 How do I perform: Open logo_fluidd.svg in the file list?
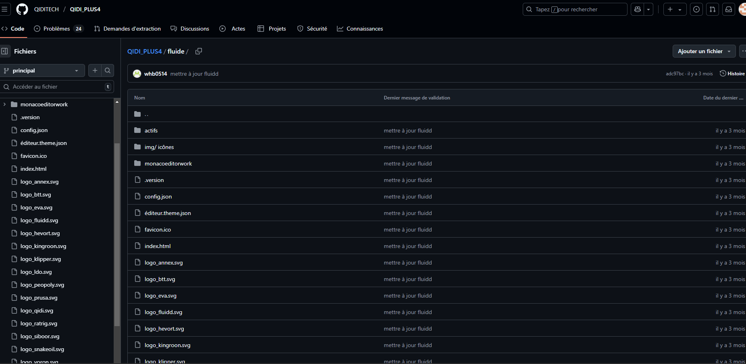tap(163, 312)
